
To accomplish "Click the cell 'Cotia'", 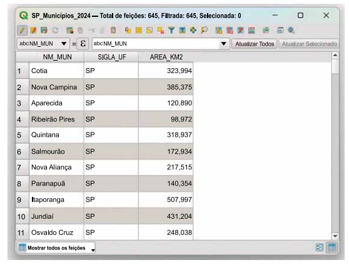I will click(x=56, y=71).
